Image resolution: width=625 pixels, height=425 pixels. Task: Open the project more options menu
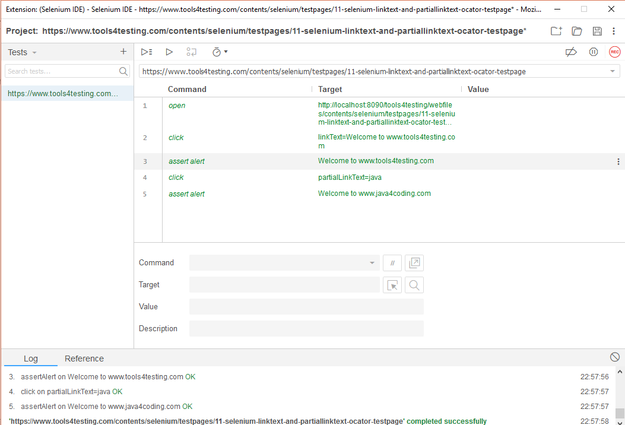(x=614, y=31)
